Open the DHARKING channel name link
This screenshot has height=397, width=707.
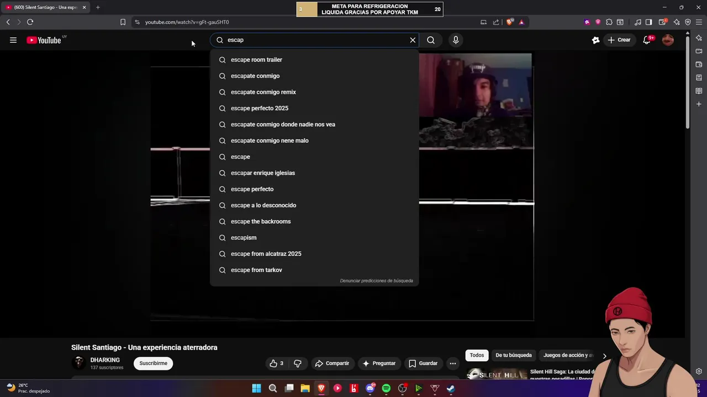click(x=105, y=360)
